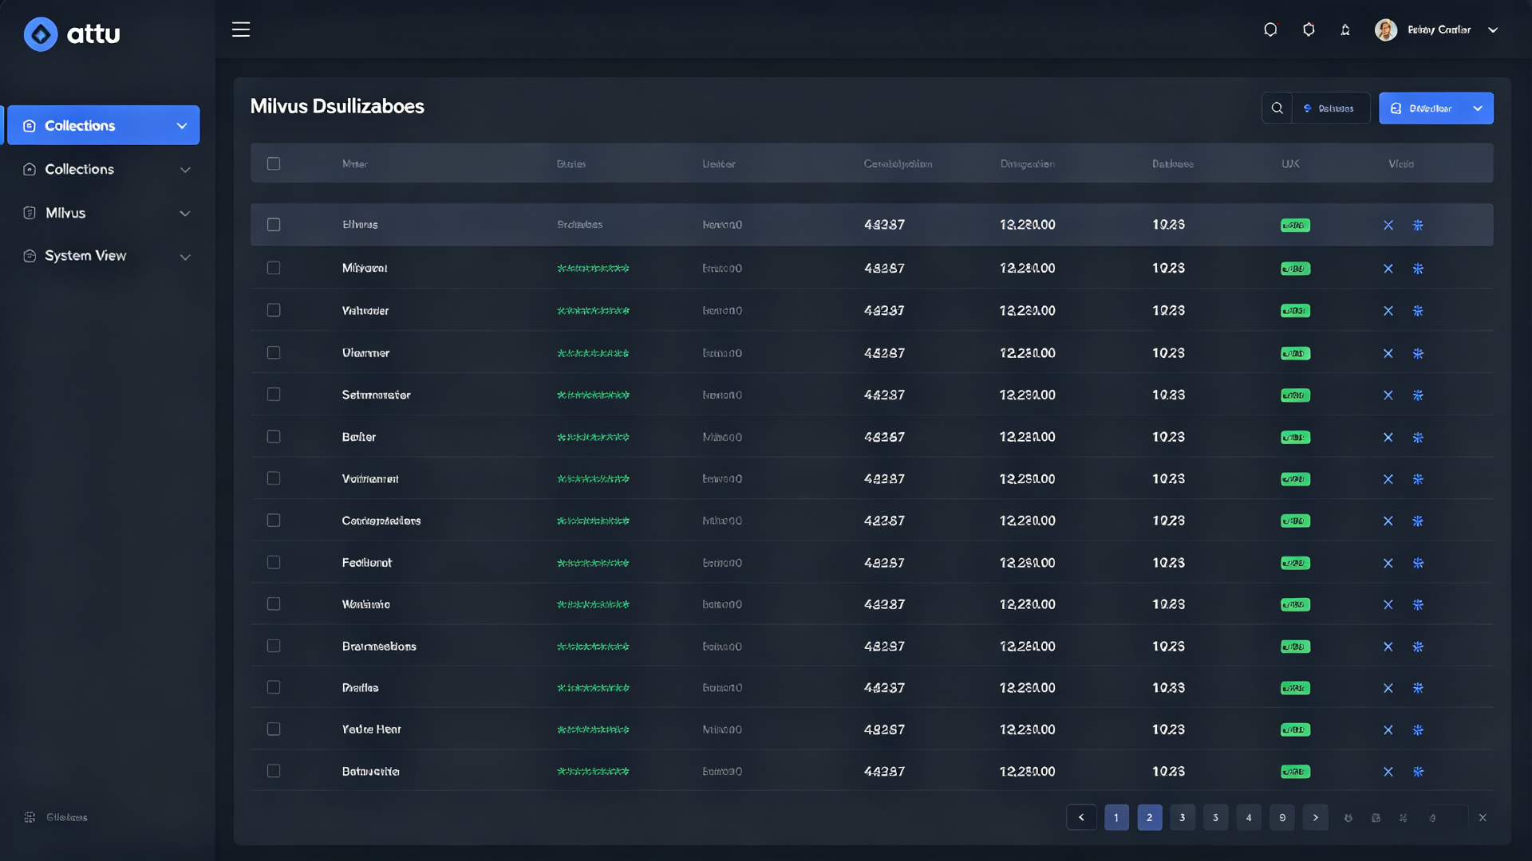Click the X icon in the Ulearnner row

point(1388,354)
